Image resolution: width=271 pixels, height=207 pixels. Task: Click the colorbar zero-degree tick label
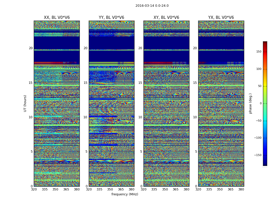point(261,103)
